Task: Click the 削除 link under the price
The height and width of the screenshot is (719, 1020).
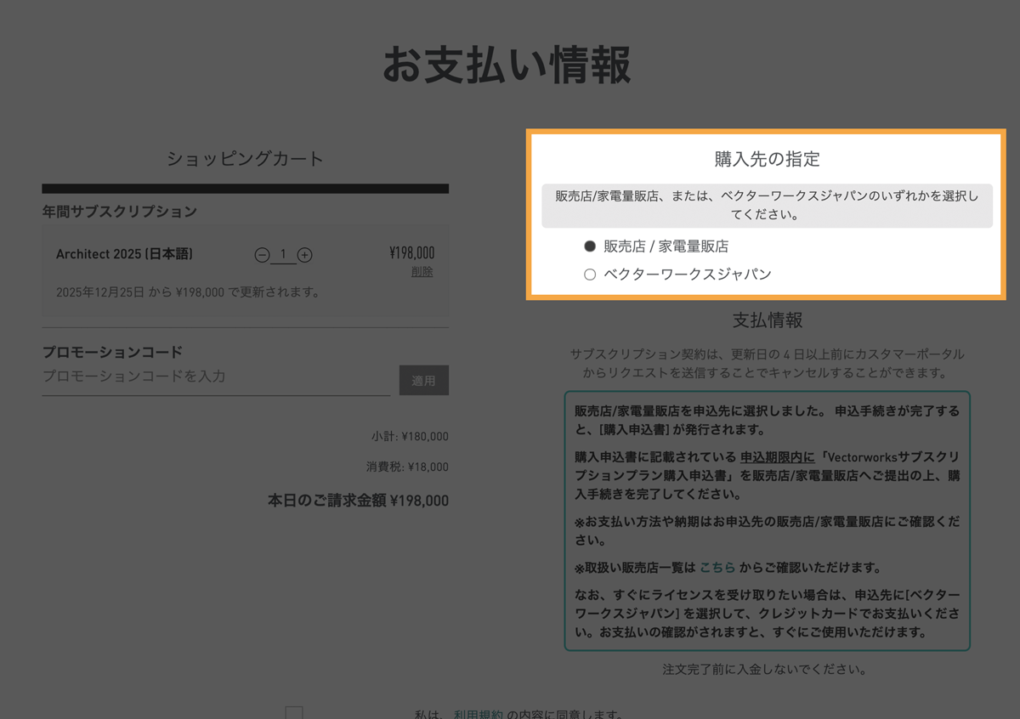Action: [422, 272]
